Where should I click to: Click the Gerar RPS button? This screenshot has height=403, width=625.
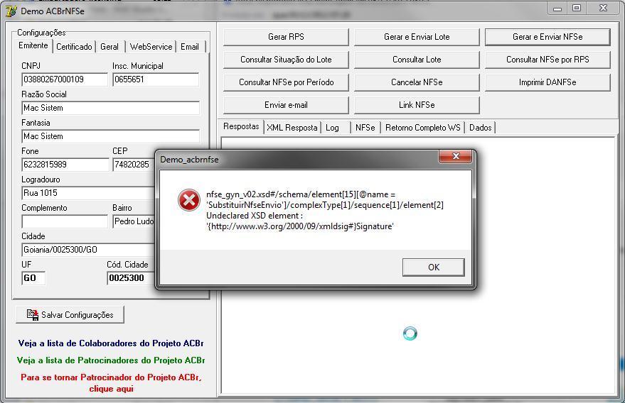[x=286, y=37]
